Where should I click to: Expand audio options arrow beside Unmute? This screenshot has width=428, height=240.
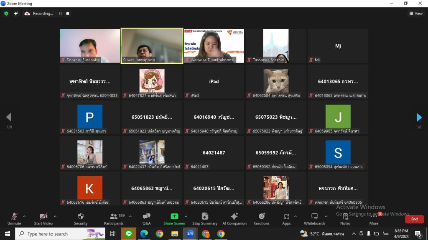pos(24,216)
